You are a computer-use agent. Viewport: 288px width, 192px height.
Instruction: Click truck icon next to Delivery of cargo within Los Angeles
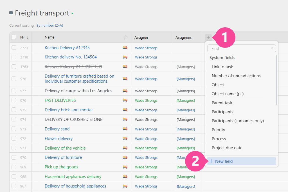pyautogui.click(x=125, y=91)
